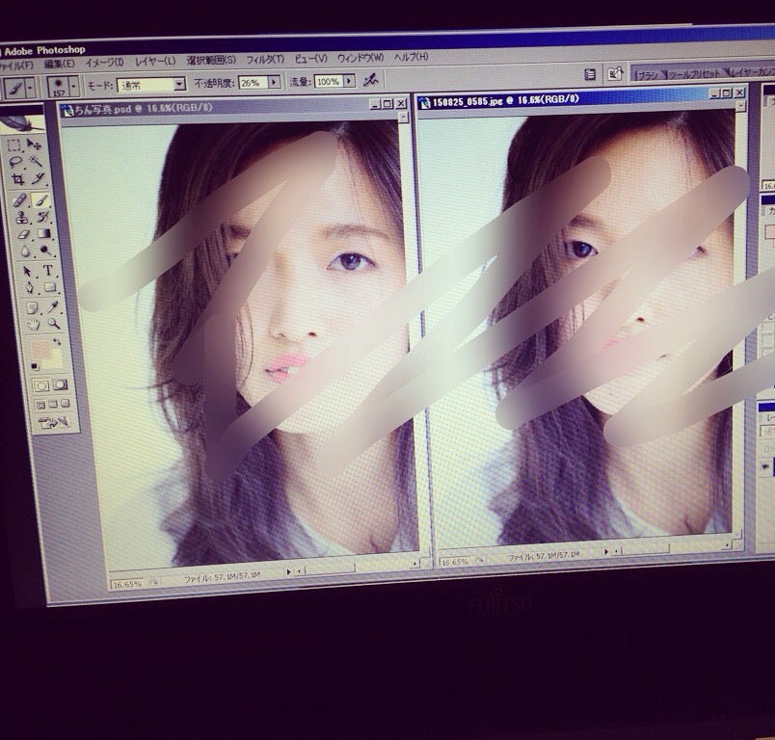Image resolution: width=775 pixels, height=740 pixels.
Task: Click the opacity 26% field
Action: (x=254, y=83)
